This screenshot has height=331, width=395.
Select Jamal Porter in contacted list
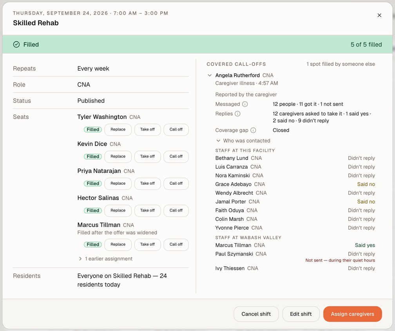click(295, 202)
